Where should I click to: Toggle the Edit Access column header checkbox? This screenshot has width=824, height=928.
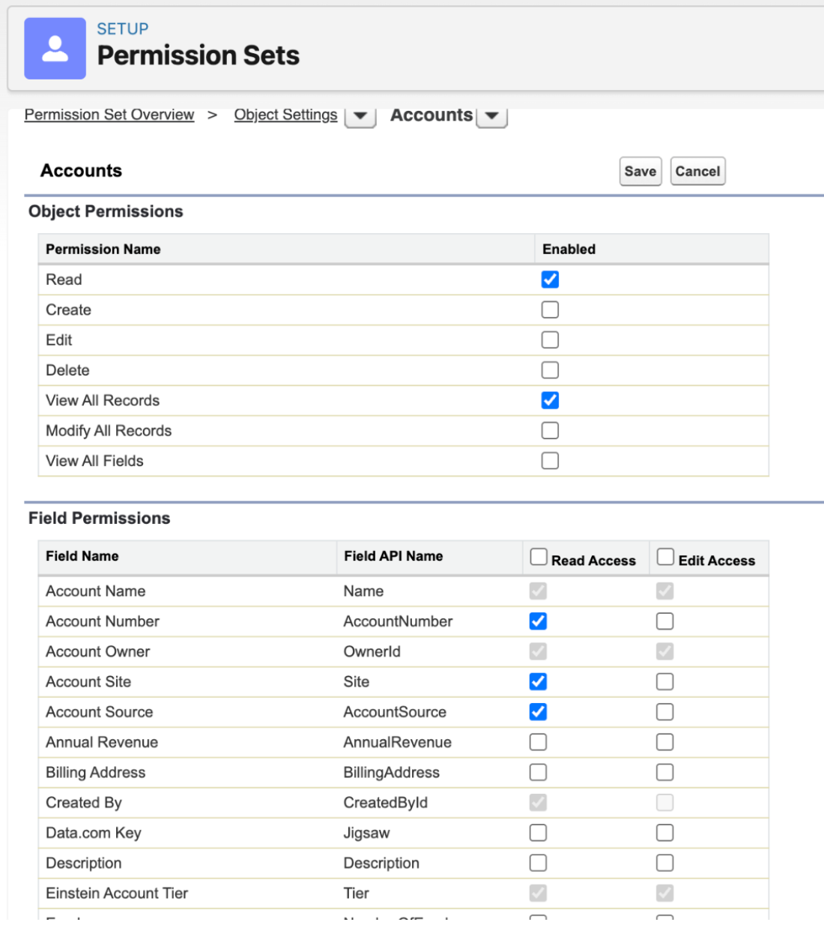(665, 556)
